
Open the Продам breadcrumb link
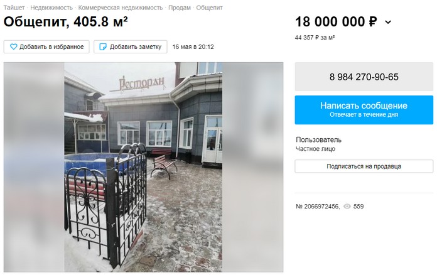[180, 8]
